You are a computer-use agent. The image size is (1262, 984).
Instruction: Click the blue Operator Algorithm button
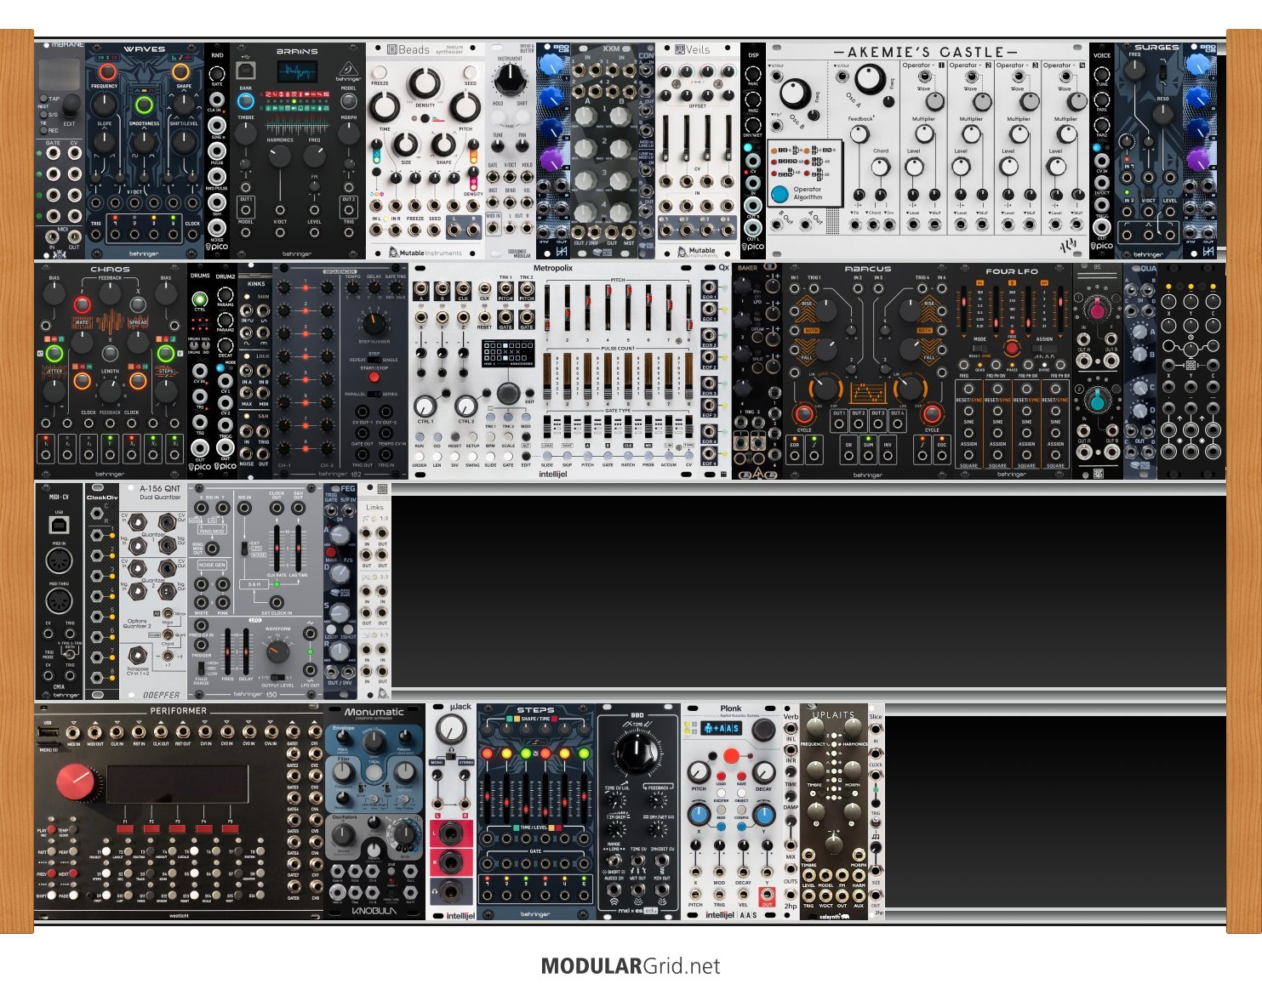pyautogui.click(x=779, y=194)
